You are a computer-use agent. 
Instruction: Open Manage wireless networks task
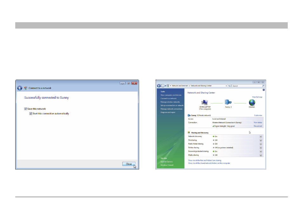pos(170,102)
